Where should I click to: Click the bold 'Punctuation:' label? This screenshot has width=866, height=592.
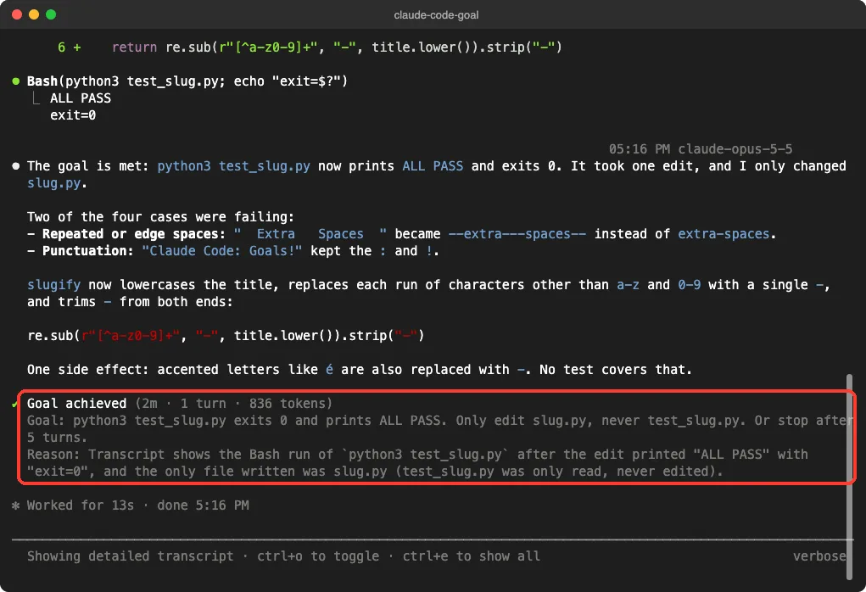tap(88, 251)
